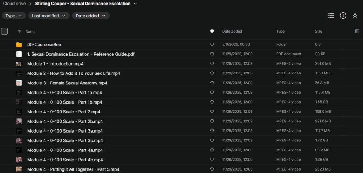Image resolution: width=363 pixels, height=173 pixels.
Task: Favorite Module 4 Part 4a.mp4
Action: (x=212, y=150)
